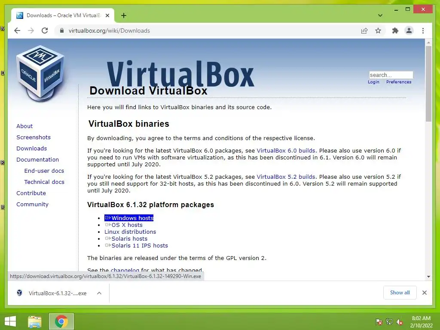
Task: Go back with the browser back arrow
Action: pyautogui.click(x=17, y=31)
